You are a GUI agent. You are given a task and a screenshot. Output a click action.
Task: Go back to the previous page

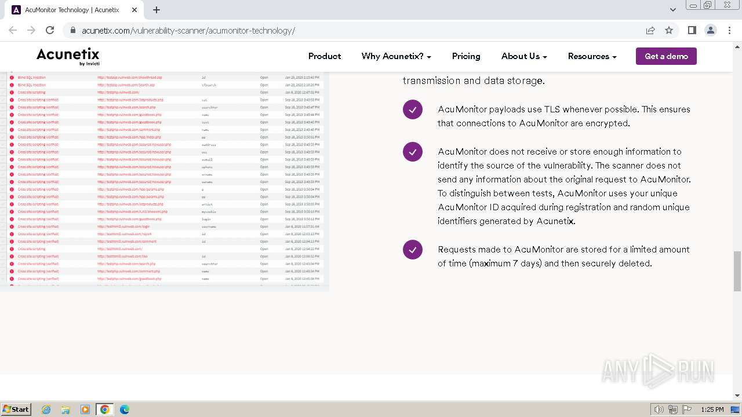pos(13,30)
